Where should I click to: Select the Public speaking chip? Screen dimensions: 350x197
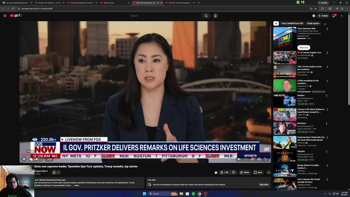pyautogui.click(x=314, y=24)
